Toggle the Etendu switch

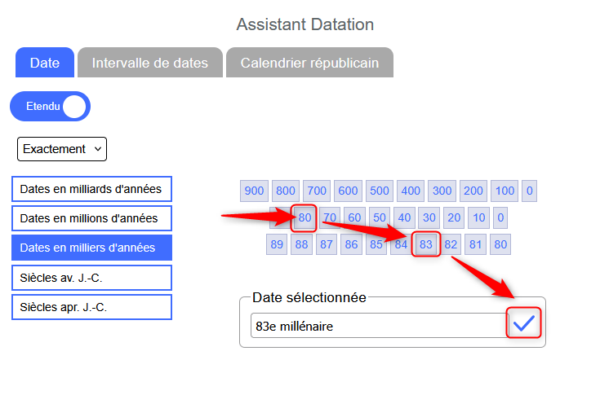50,106
